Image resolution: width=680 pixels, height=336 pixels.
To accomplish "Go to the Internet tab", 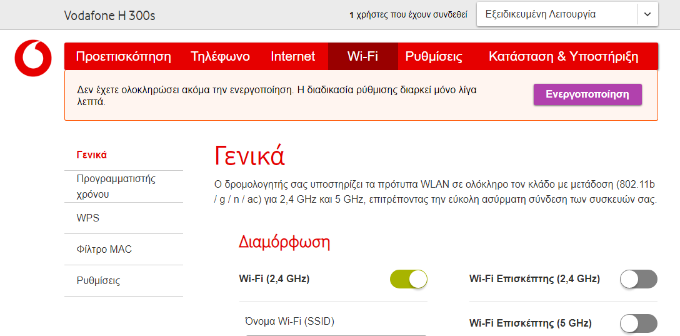I will click(293, 56).
